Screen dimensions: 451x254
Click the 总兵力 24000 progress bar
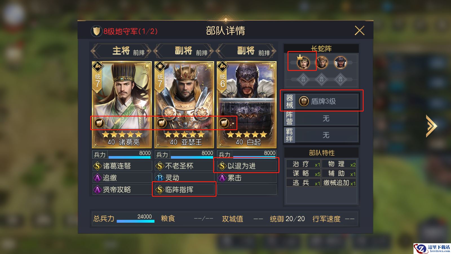[x=136, y=221]
